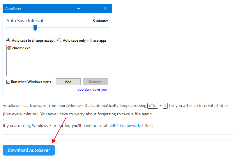The height and width of the screenshot is (157, 235).
Task: Click the CTRL key badge in the description
Action: pyautogui.click(x=153, y=106)
